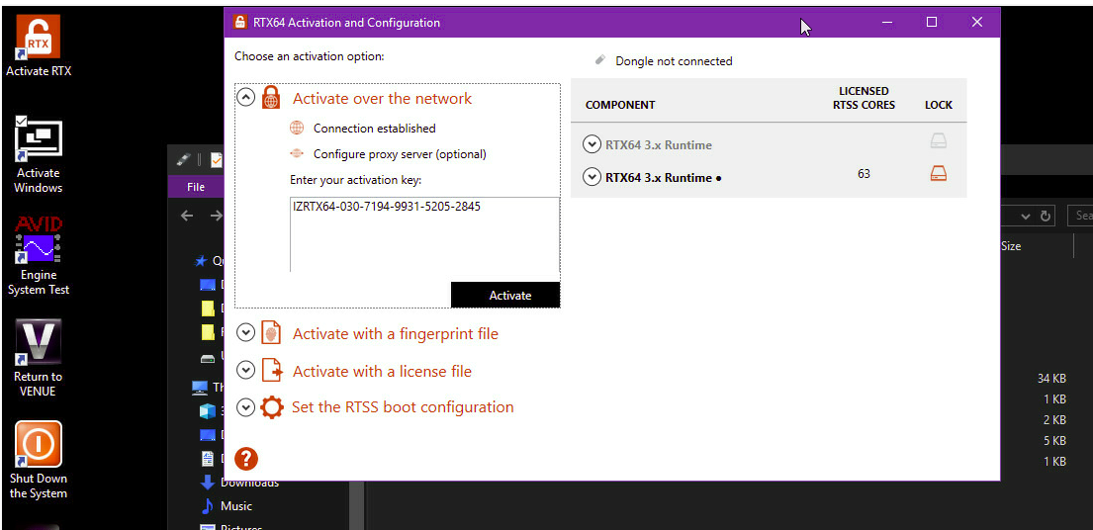This screenshot has width=1093, height=530.
Task: Click the LOCK column header
Action: (x=939, y=105)
